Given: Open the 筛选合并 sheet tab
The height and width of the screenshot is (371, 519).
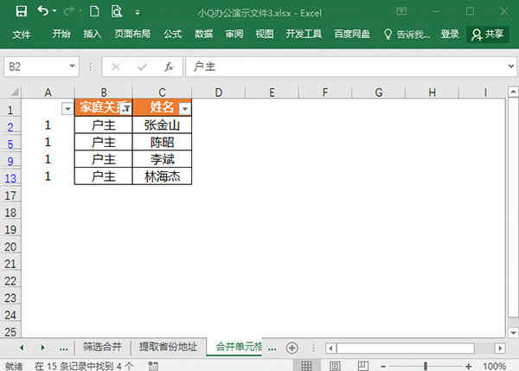Looking at the screenshot, I should tap(102, 347).
